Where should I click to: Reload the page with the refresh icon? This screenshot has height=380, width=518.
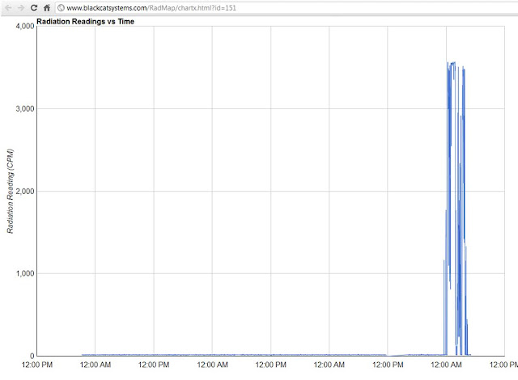[34, 7]
